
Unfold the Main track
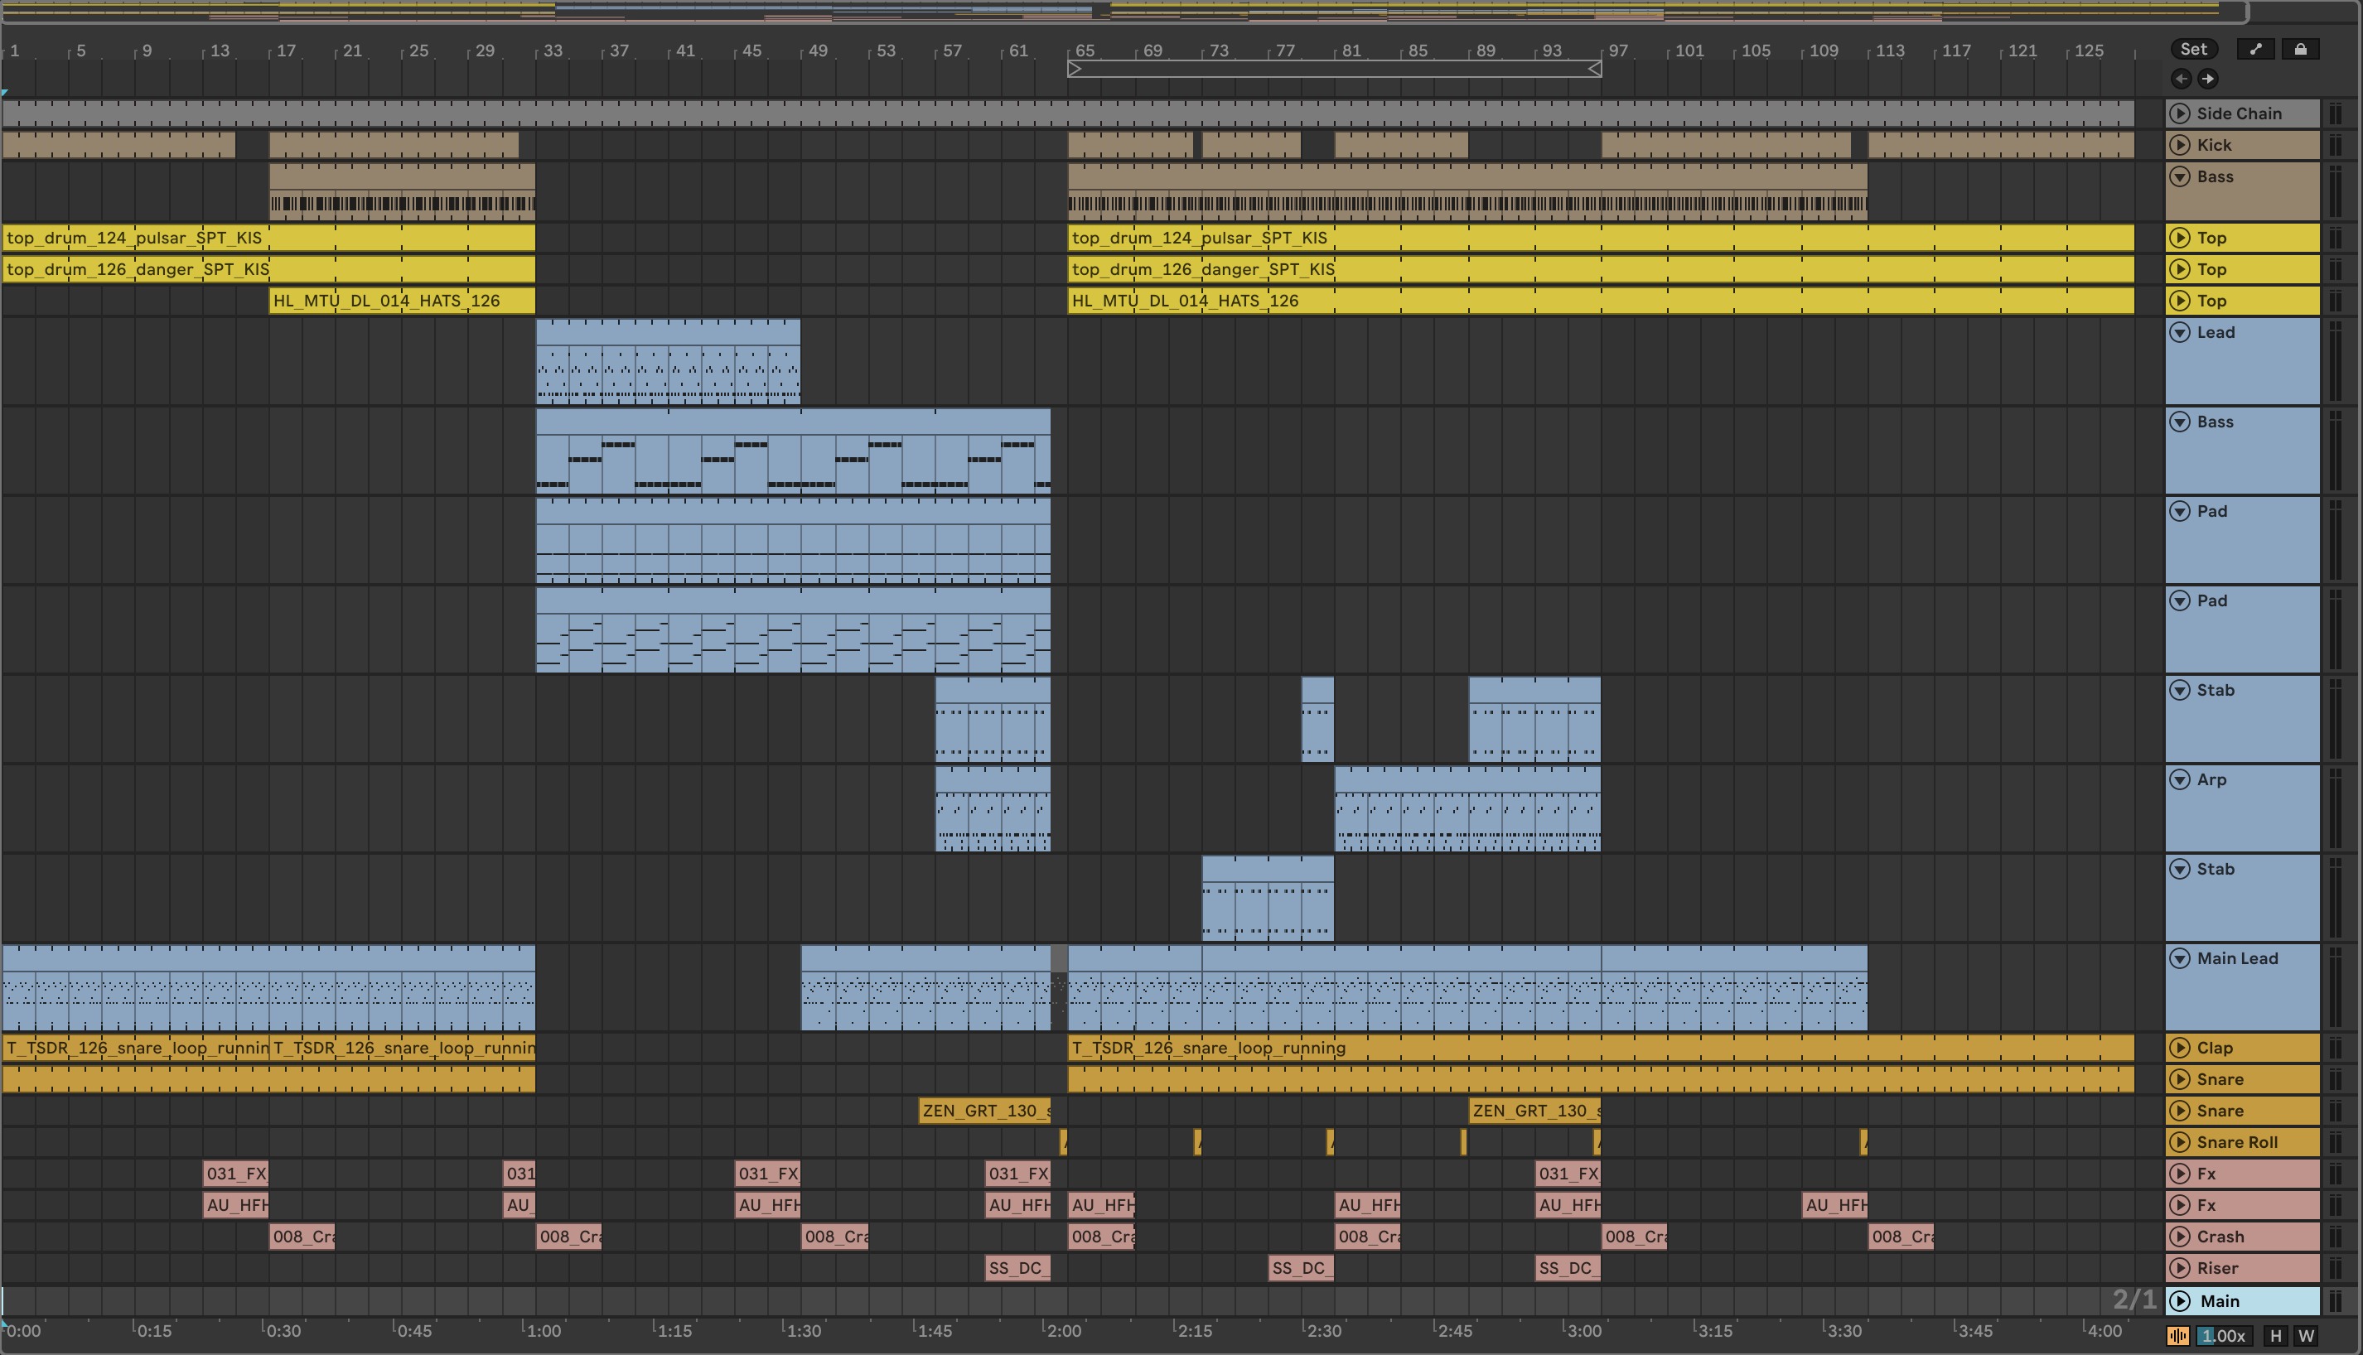tap(2180, 1301)
